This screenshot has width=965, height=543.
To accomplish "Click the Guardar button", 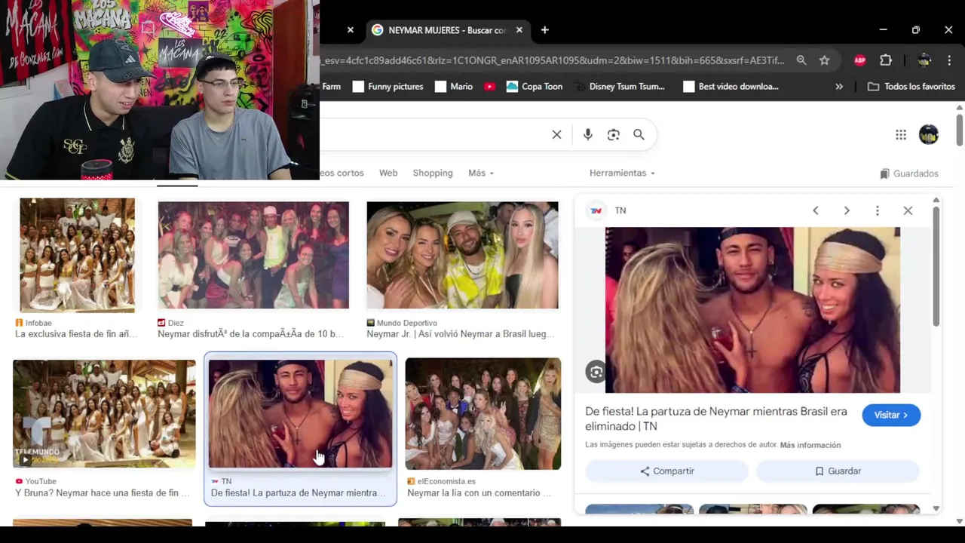I will [x=838, y=471].
